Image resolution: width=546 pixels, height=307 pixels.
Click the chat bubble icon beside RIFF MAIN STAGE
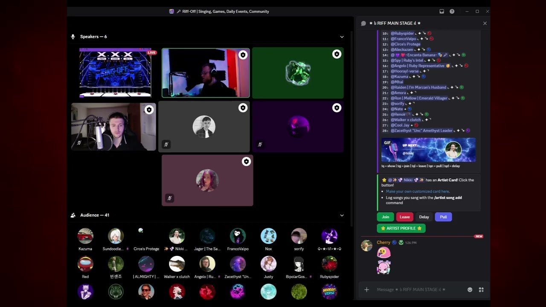click(x=363, y=23)
